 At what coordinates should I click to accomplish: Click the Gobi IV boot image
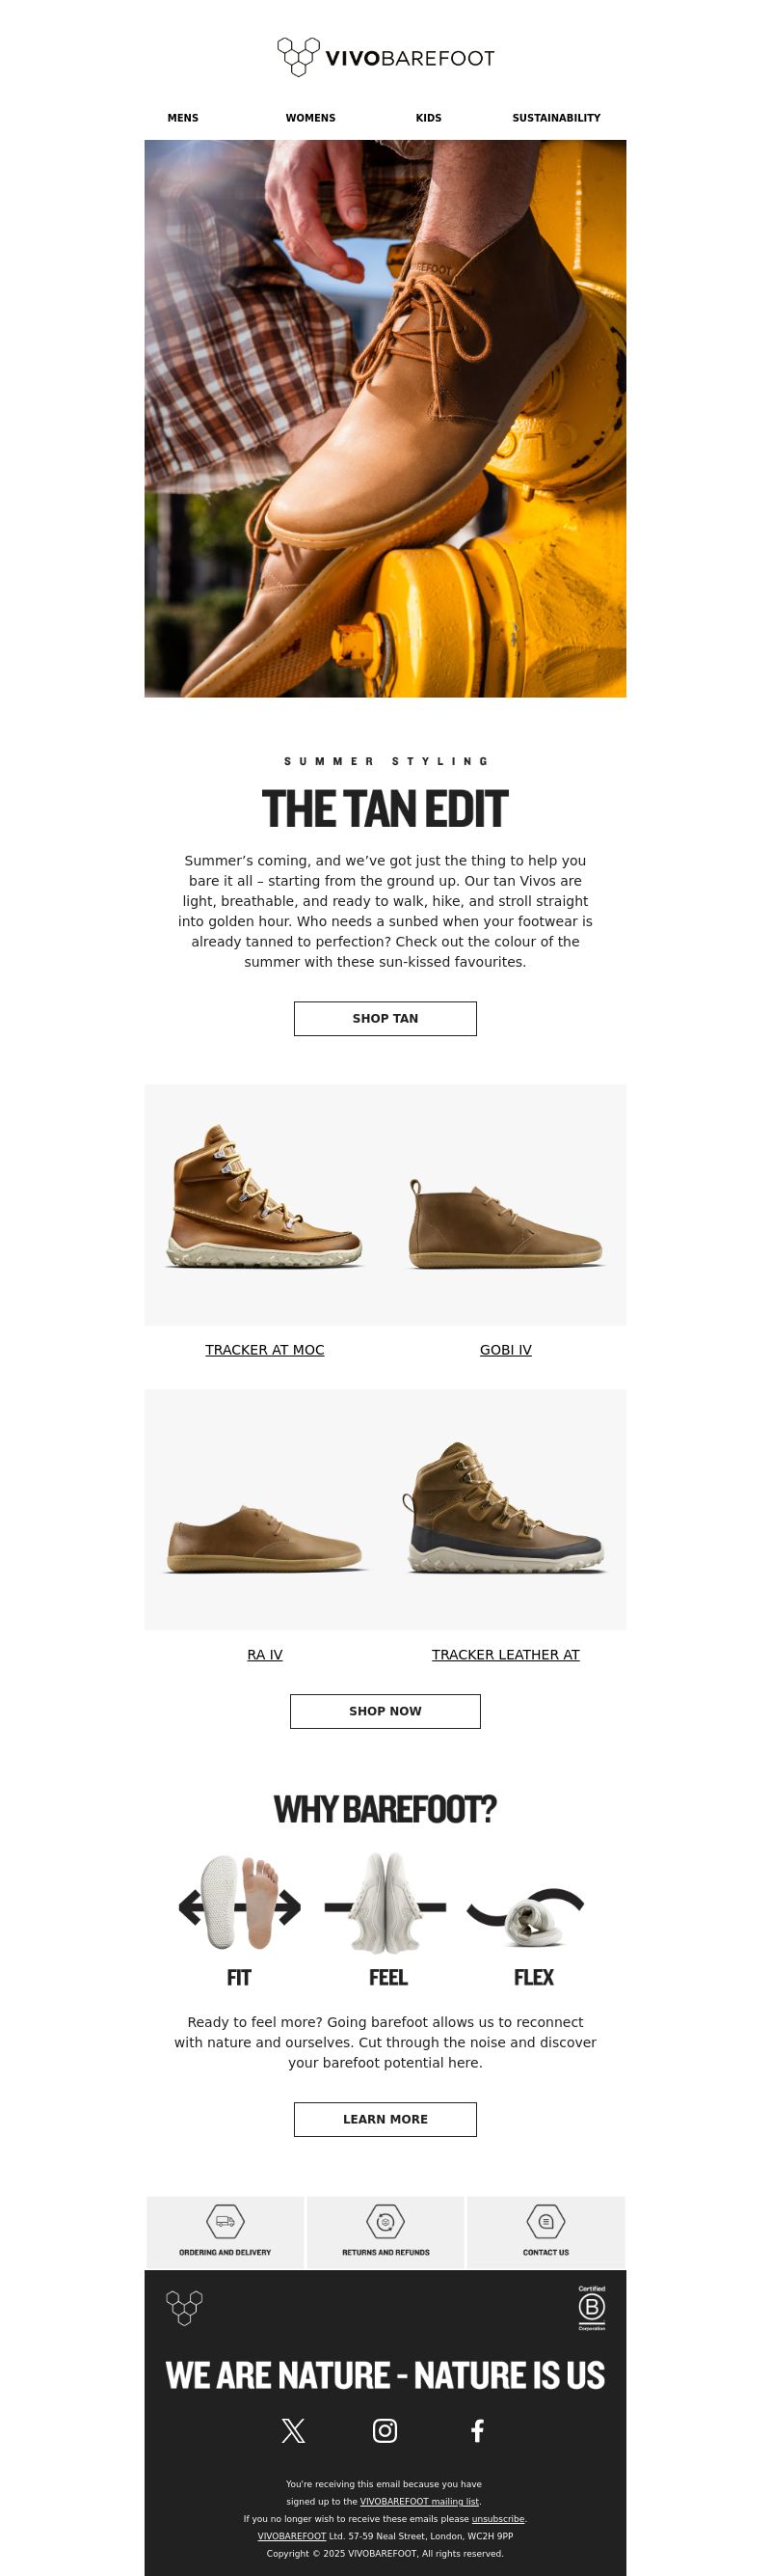(505, 1225)
